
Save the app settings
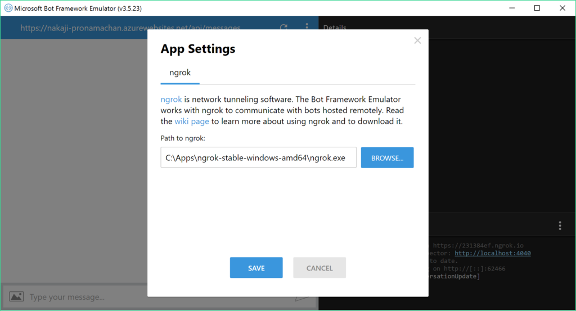pyautogui.click(x=256, y=268)
